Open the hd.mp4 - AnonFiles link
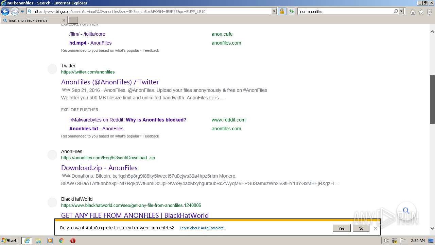The height and width of the screenshot is (245, 435). [90, 43]
